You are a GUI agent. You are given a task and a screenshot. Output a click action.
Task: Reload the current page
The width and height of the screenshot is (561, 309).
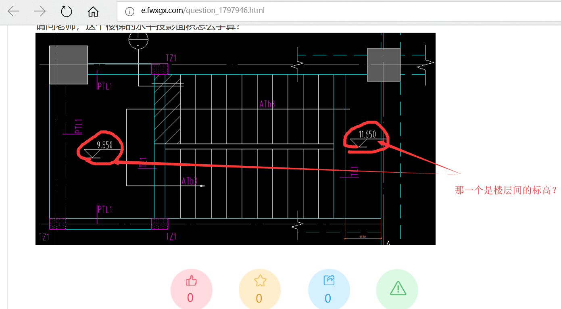pyautogui.click(x=66, y=11)
